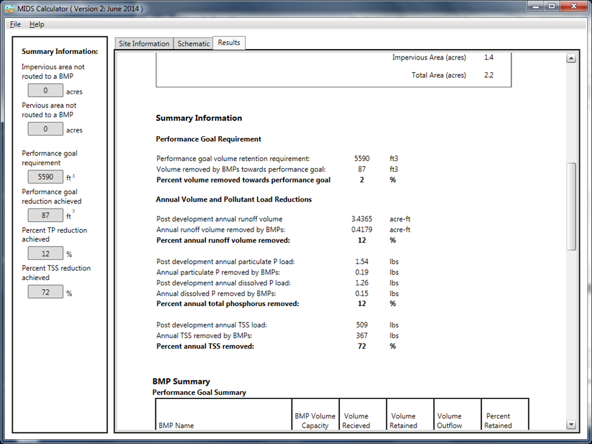Maximize the MIDS Calculator window
The width and height of the screenshot is (592, 444).
pyautogui.click(x=551, y=6)
